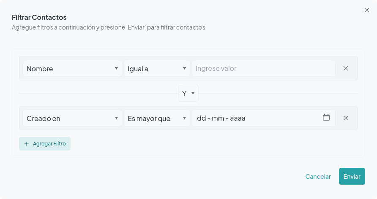Click the caret arrow on Es mayor que
Image resolution: width=377 pixels, height=199 pixels.
(x=184, y=118)
